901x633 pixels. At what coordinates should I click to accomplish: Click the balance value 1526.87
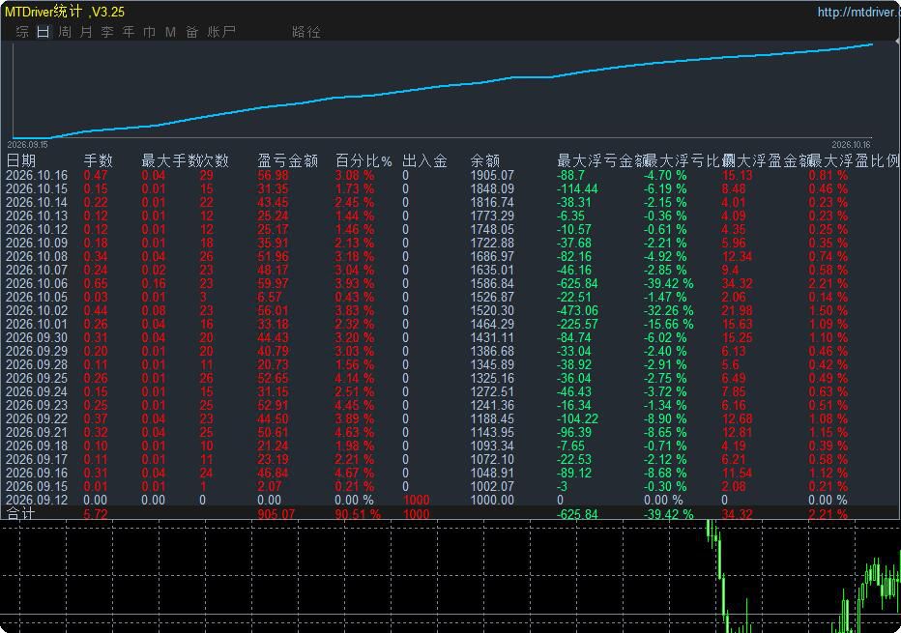pos(492,298)
